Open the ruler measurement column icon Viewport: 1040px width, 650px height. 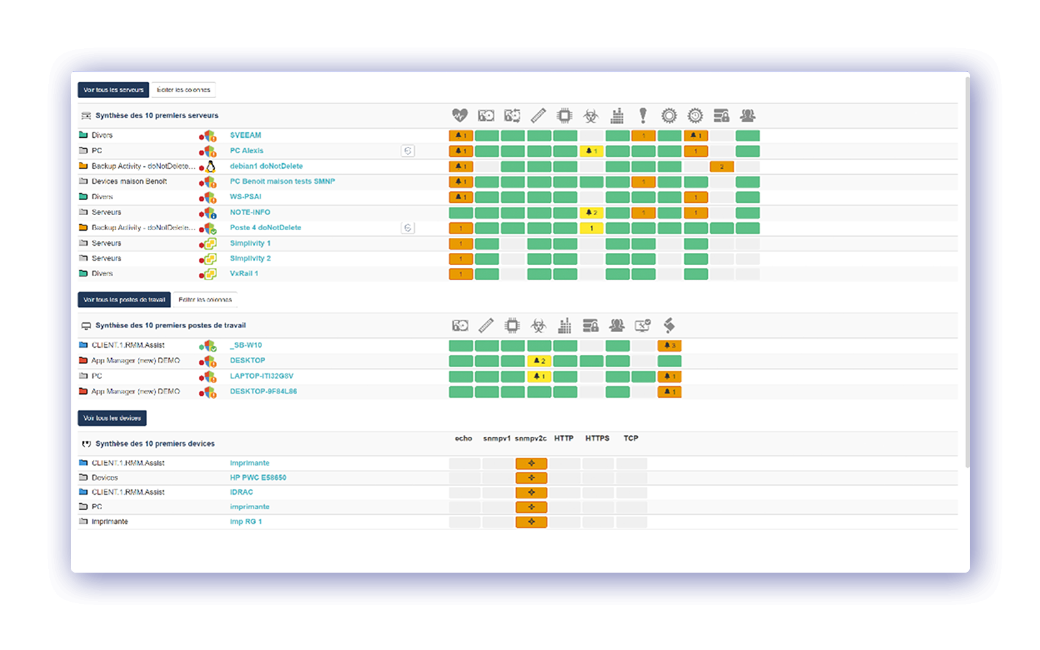tap(538, 115)
